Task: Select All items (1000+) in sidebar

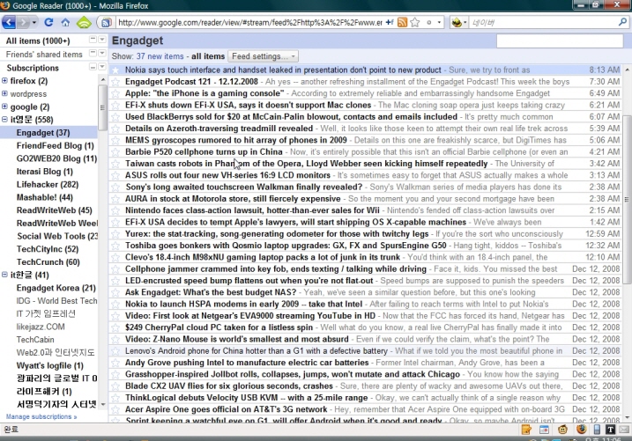Action: (x=38, y=41)
